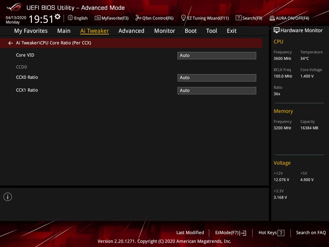329x247 pixels.
Task: Click the CPU section heading
Action: pyautogui.click(x=279, y=41)
